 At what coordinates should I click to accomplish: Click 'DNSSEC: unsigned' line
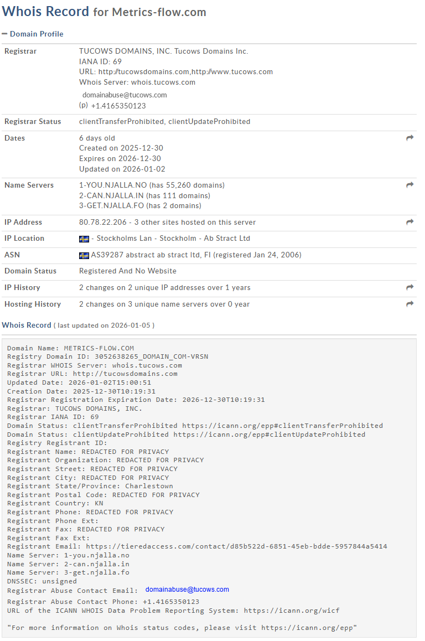tap(42, 581)
